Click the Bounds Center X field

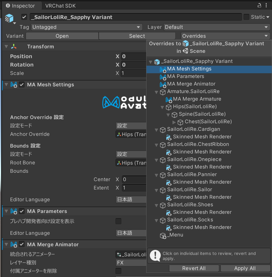click(134, 179)
